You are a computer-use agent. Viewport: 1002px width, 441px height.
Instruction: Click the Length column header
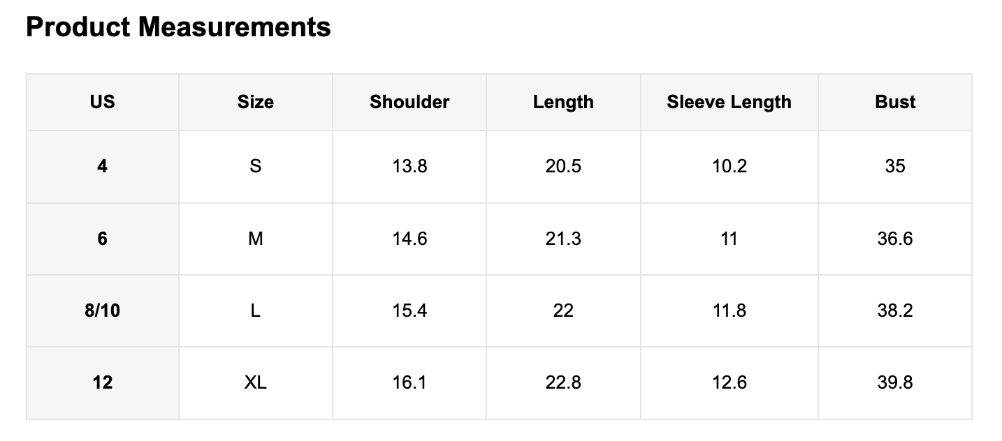[563, 102]
